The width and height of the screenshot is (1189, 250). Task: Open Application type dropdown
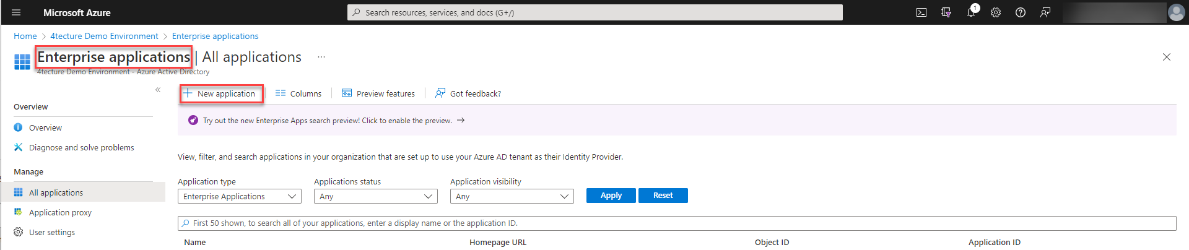click(240, 196)
